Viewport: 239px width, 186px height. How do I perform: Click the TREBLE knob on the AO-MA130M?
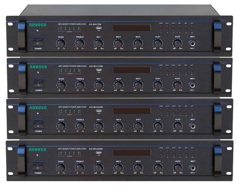(80, 85)
